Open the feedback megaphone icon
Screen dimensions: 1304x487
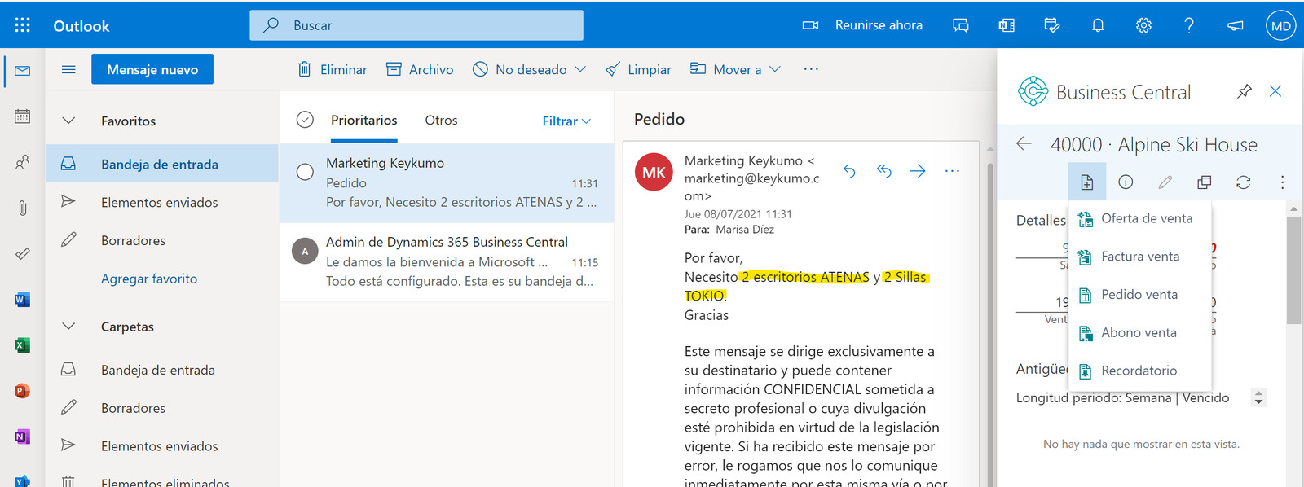1235,25
